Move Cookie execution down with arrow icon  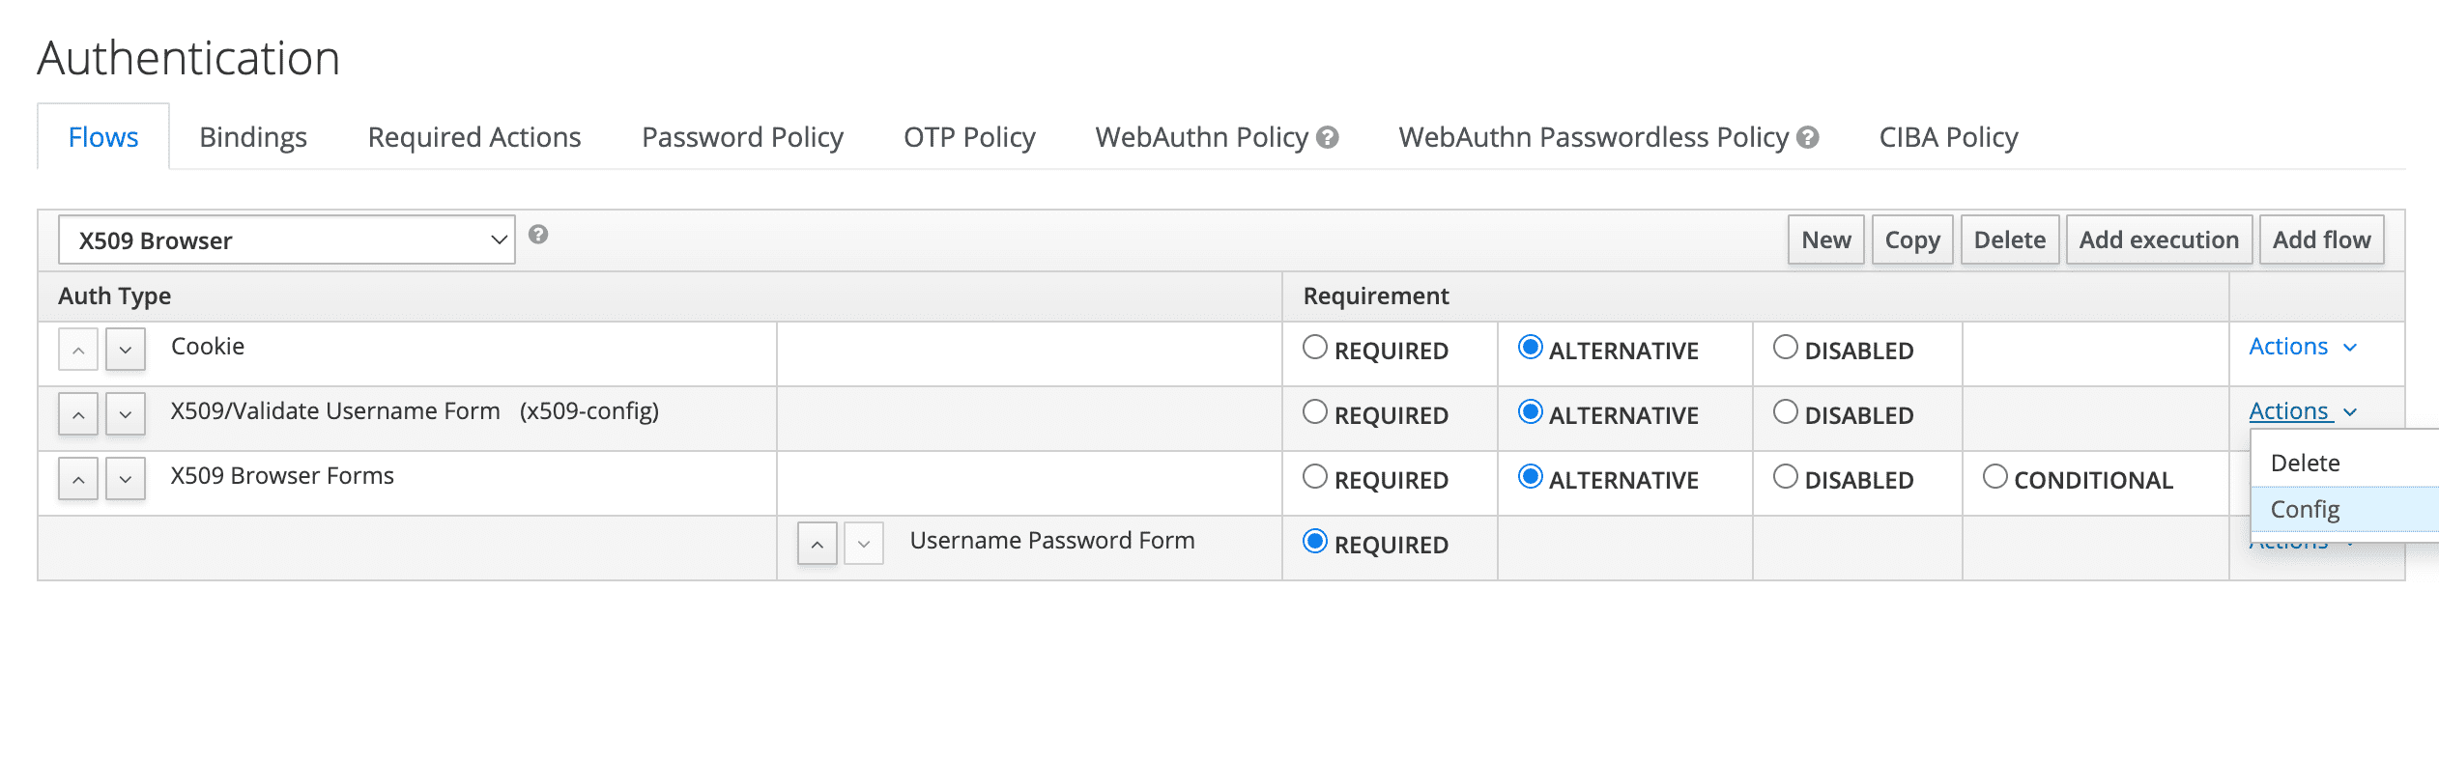click(x=126, y=350)
